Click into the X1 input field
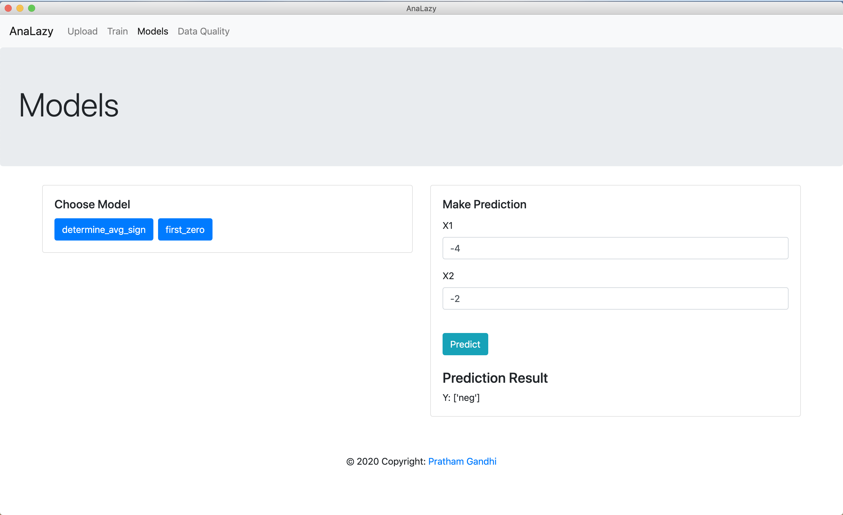 (615, 248)
